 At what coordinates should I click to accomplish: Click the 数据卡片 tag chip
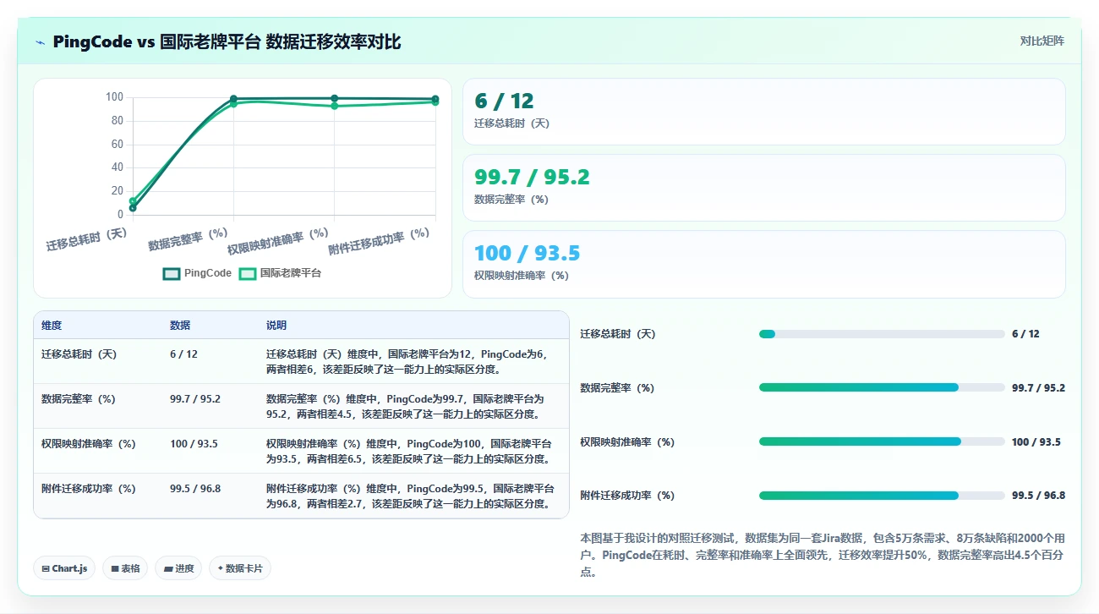(x=239, y=568)
